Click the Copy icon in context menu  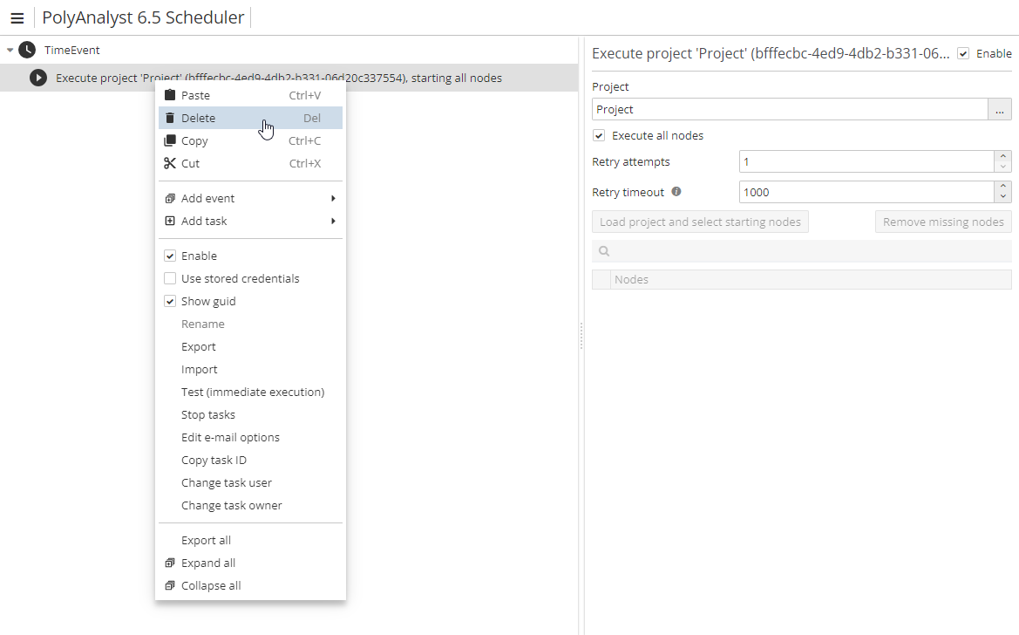pos(170,140)
